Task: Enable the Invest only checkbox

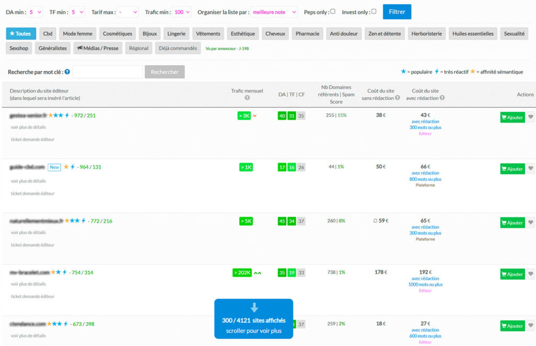Action: (374, 11)
